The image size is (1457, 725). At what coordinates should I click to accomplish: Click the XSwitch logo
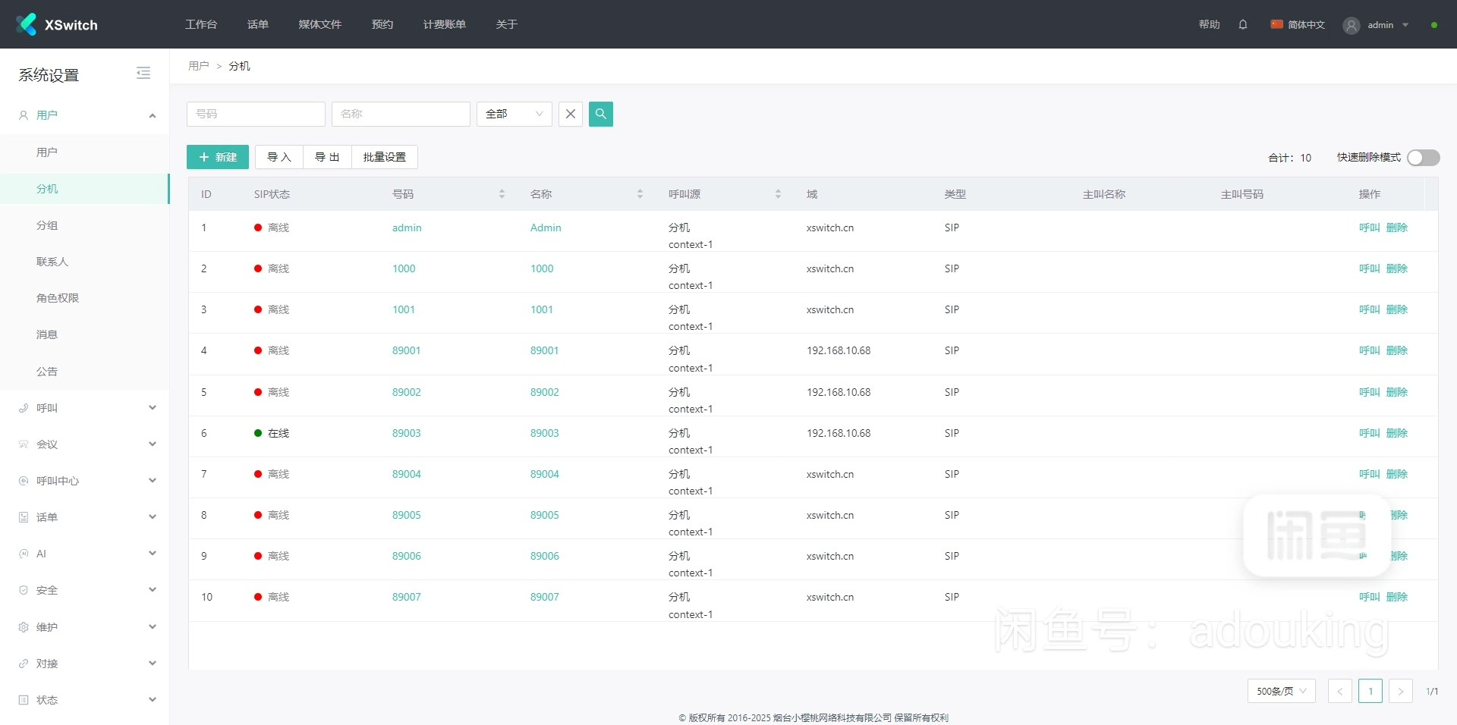coord(57,24)
